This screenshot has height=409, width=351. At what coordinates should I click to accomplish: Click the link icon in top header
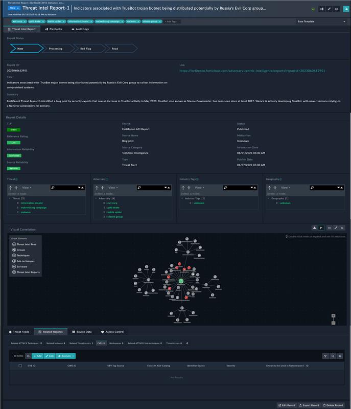tap(336, 9)
